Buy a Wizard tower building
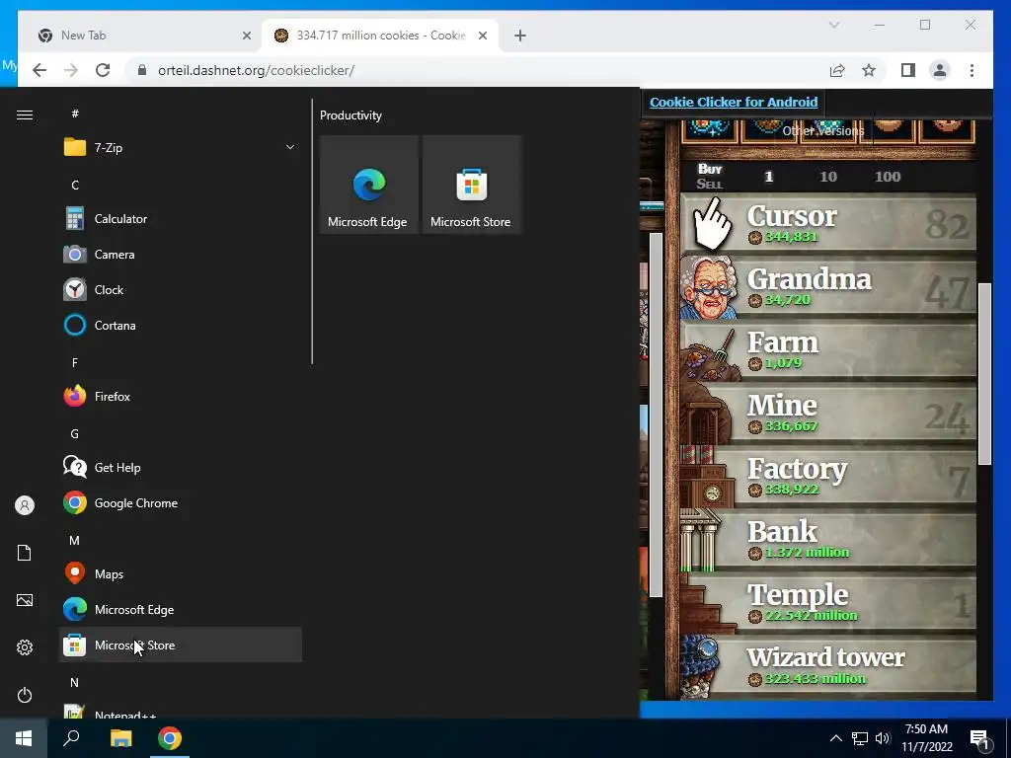 tap(828, 666)
